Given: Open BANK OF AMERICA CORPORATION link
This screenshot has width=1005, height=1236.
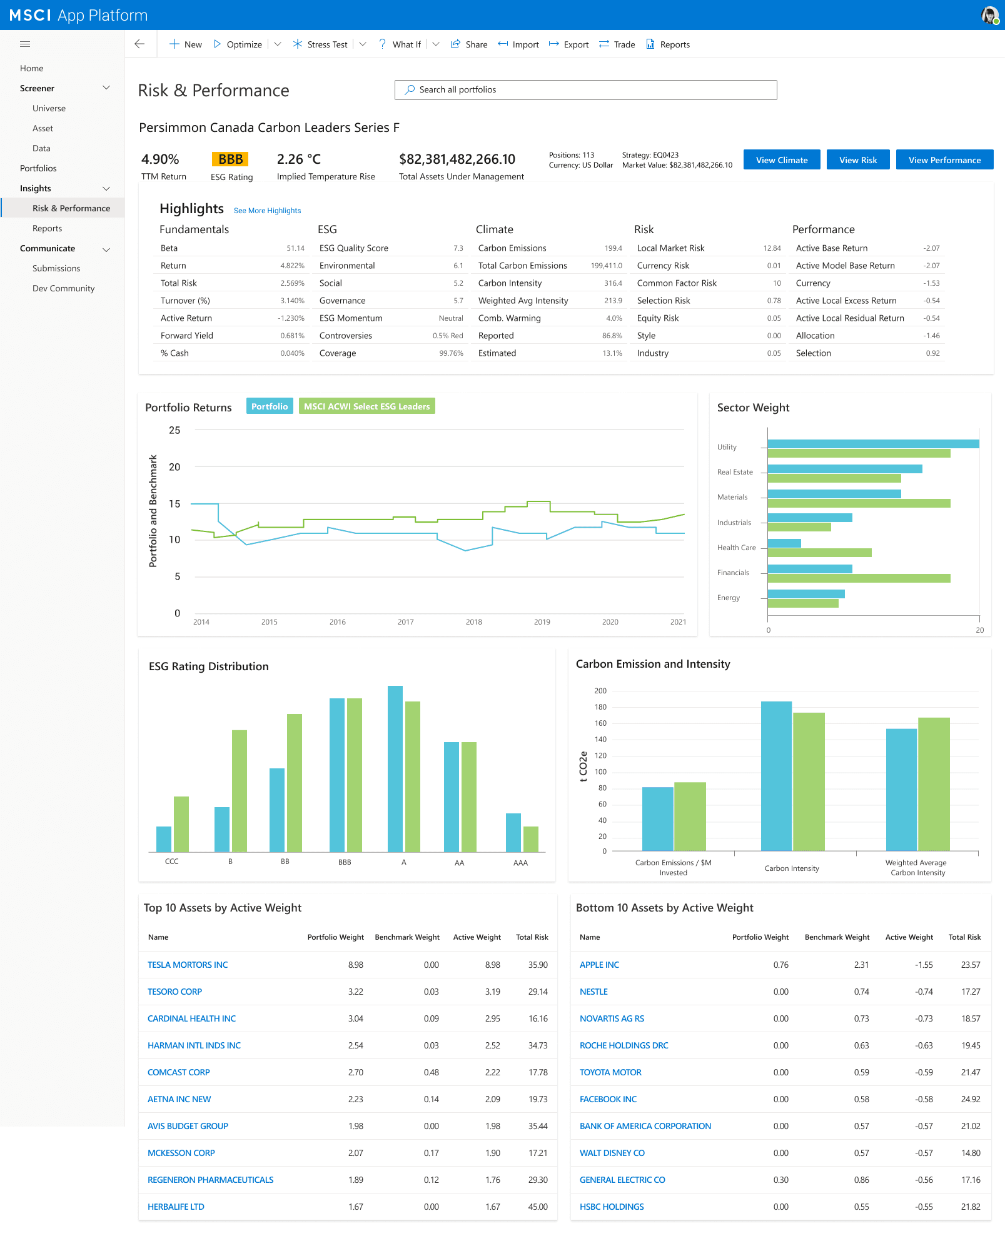Looking at the screenshot, I should coord(645,1126).
